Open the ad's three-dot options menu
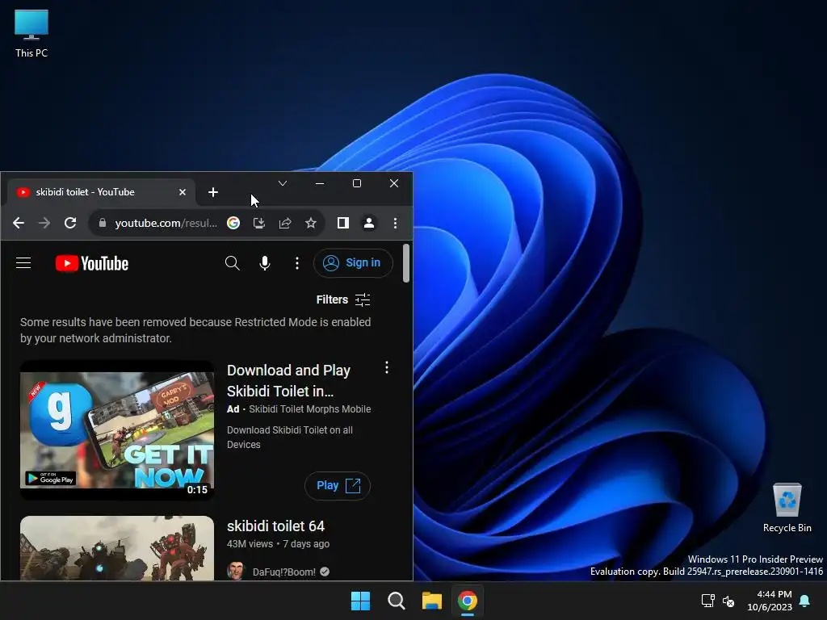This screenshot has width=827, height=620. 387,367
